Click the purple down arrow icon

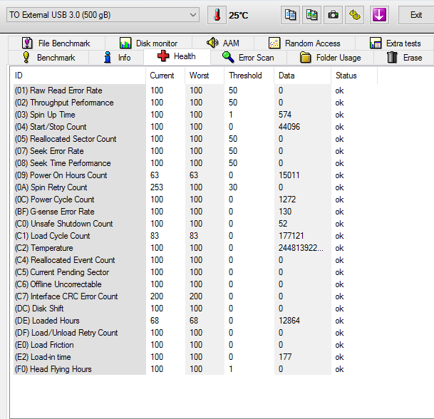tap(379, 15)
